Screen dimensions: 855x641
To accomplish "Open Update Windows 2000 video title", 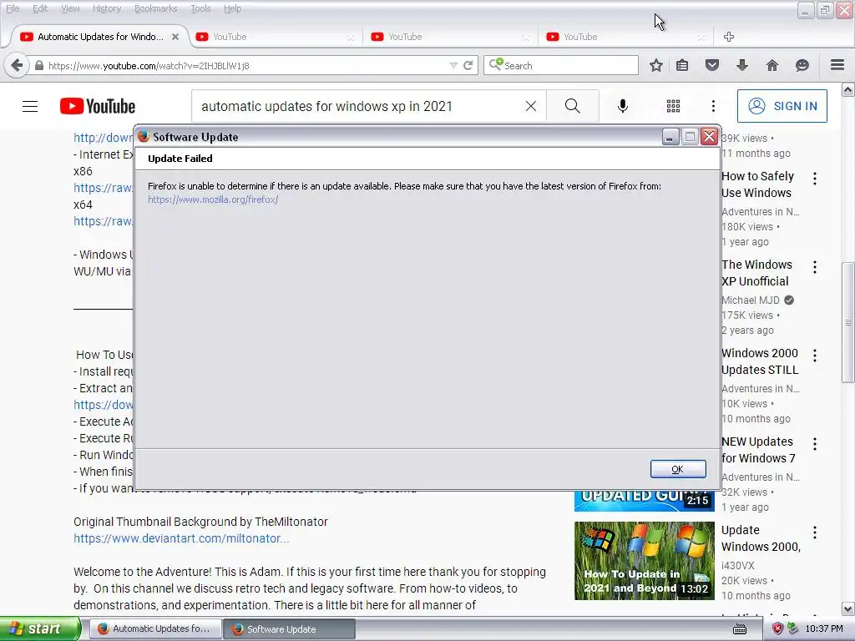I will click(761, 538).
